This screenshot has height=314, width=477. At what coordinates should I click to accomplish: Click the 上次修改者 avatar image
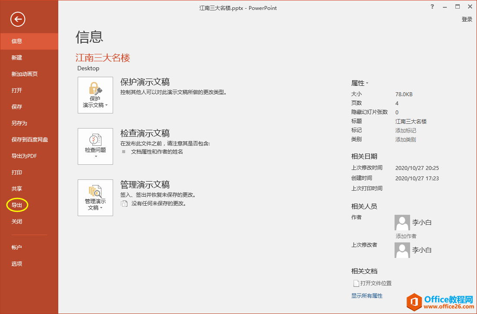pyautogui.click(x=402, y=250)
